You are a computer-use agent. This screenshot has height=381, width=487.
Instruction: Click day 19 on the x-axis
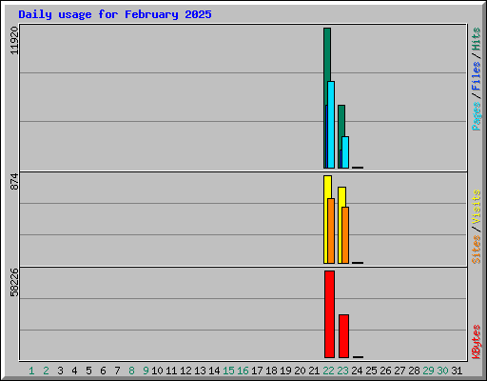tap(285, 371)
